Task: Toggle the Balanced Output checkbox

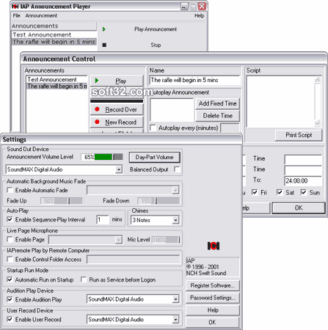Action: [x=177, y=169]
